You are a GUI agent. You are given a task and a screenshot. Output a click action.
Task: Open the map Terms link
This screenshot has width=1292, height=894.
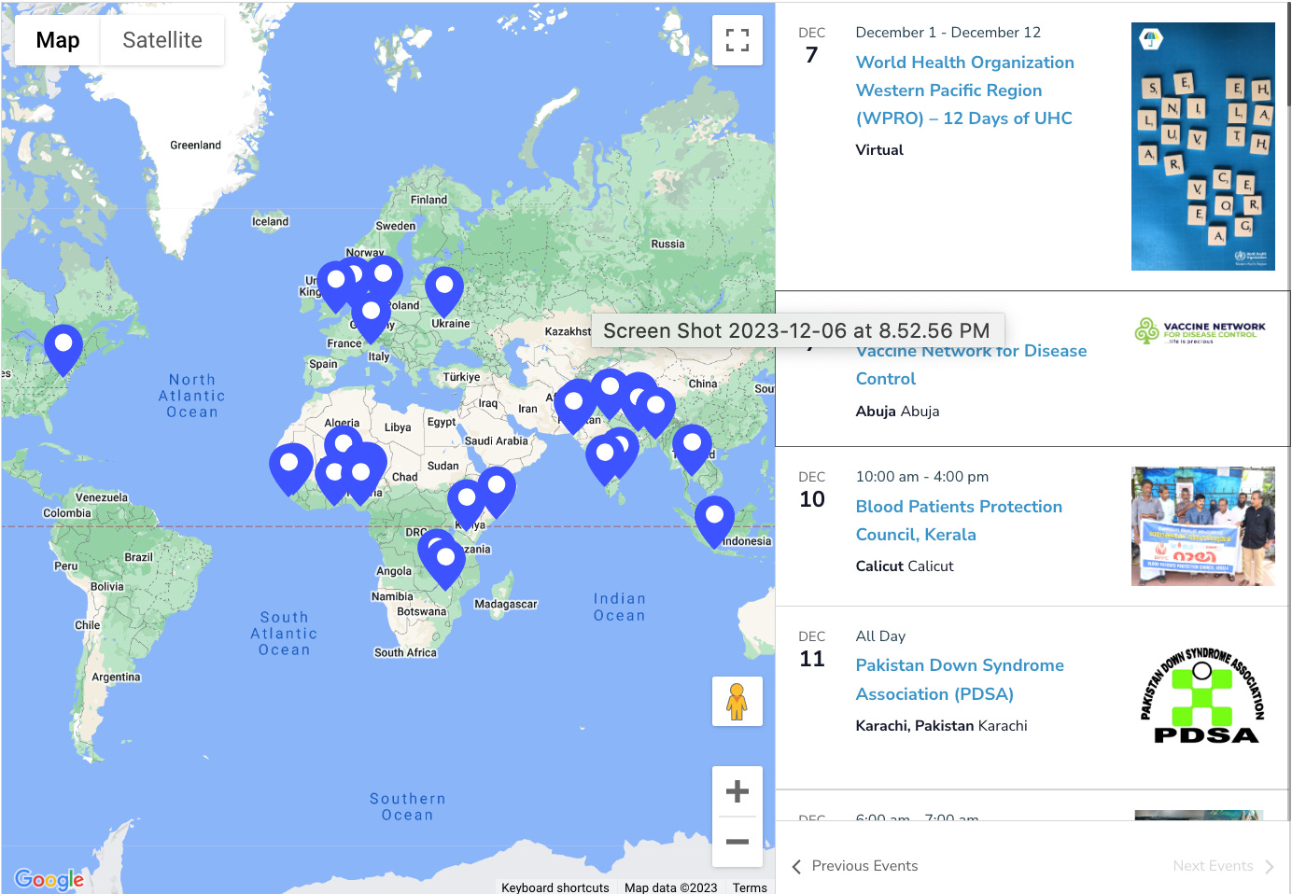pos(750,887)
